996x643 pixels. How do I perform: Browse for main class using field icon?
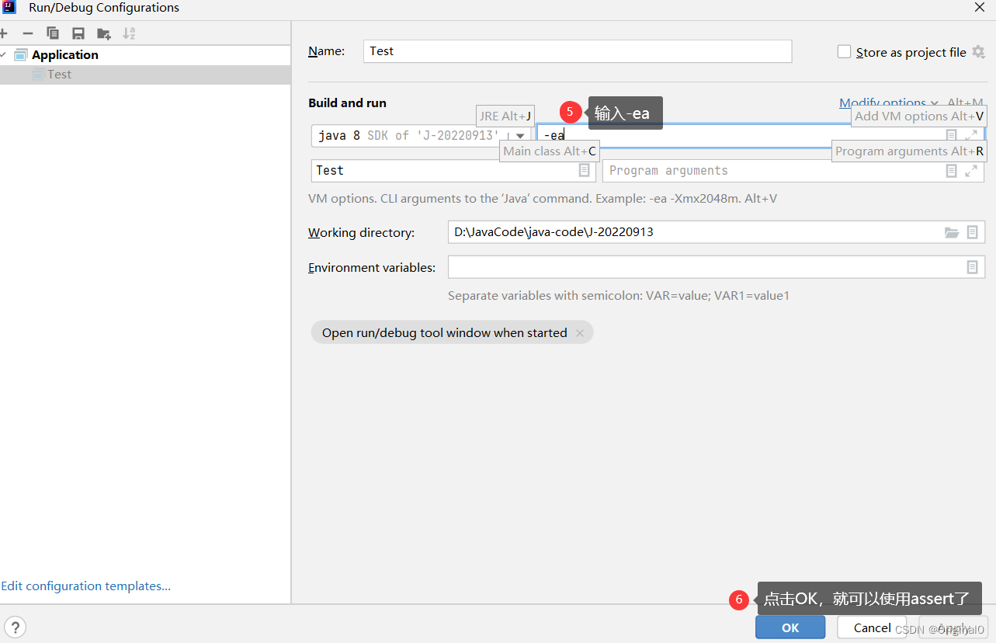(585, 170)
